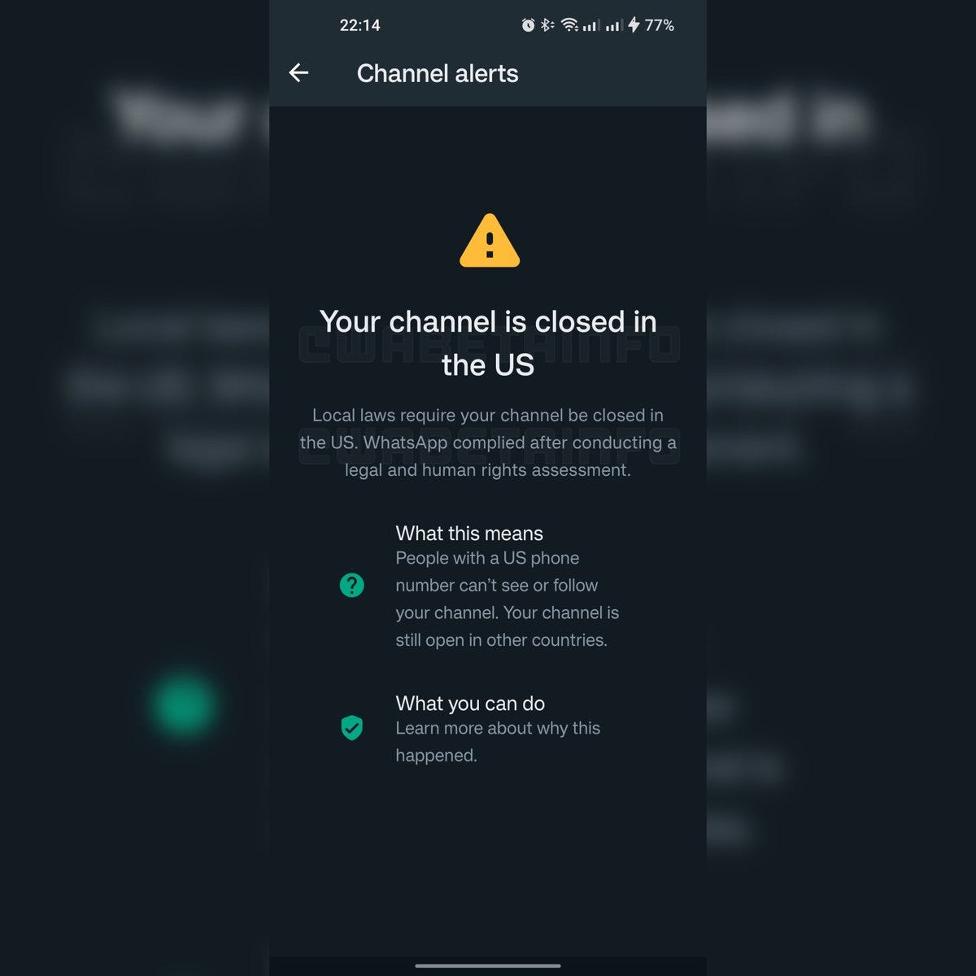This screenshot has width=976, height=976.
Task: Tap the alarm clock status icon
Action: (528, 25)
